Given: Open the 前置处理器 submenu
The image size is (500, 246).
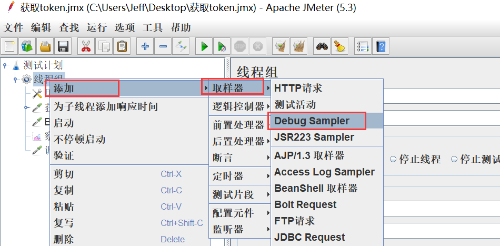Looking at the screenshot, I should pyautogui.click(x=240, y=125).
